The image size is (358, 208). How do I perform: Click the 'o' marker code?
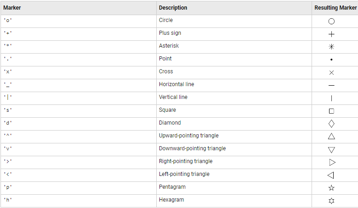coord(8,21)
